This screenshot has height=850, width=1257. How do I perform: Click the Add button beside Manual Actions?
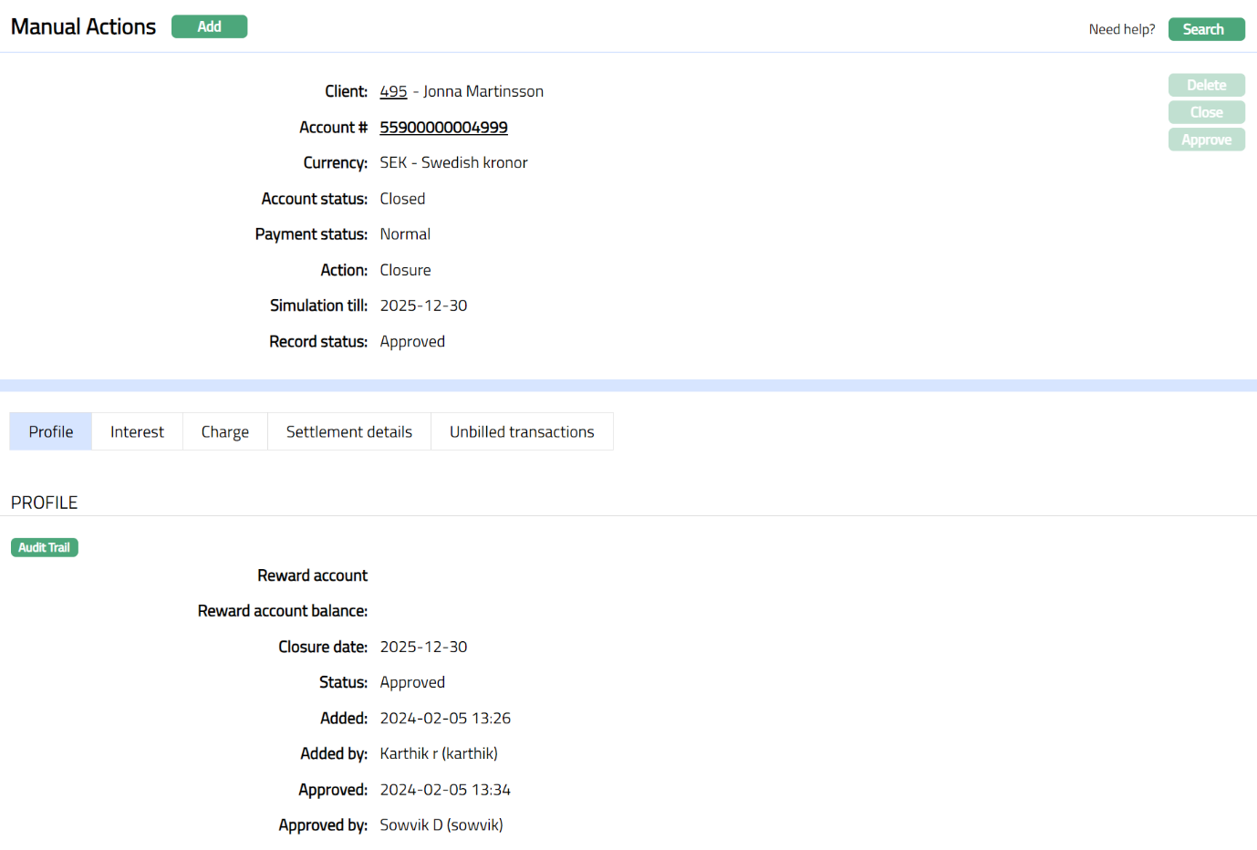[209, 26]
